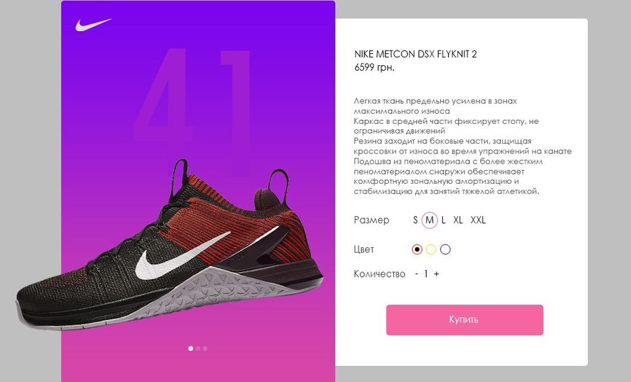
Task: Click the 6599 грн. price
Action: 375,67
